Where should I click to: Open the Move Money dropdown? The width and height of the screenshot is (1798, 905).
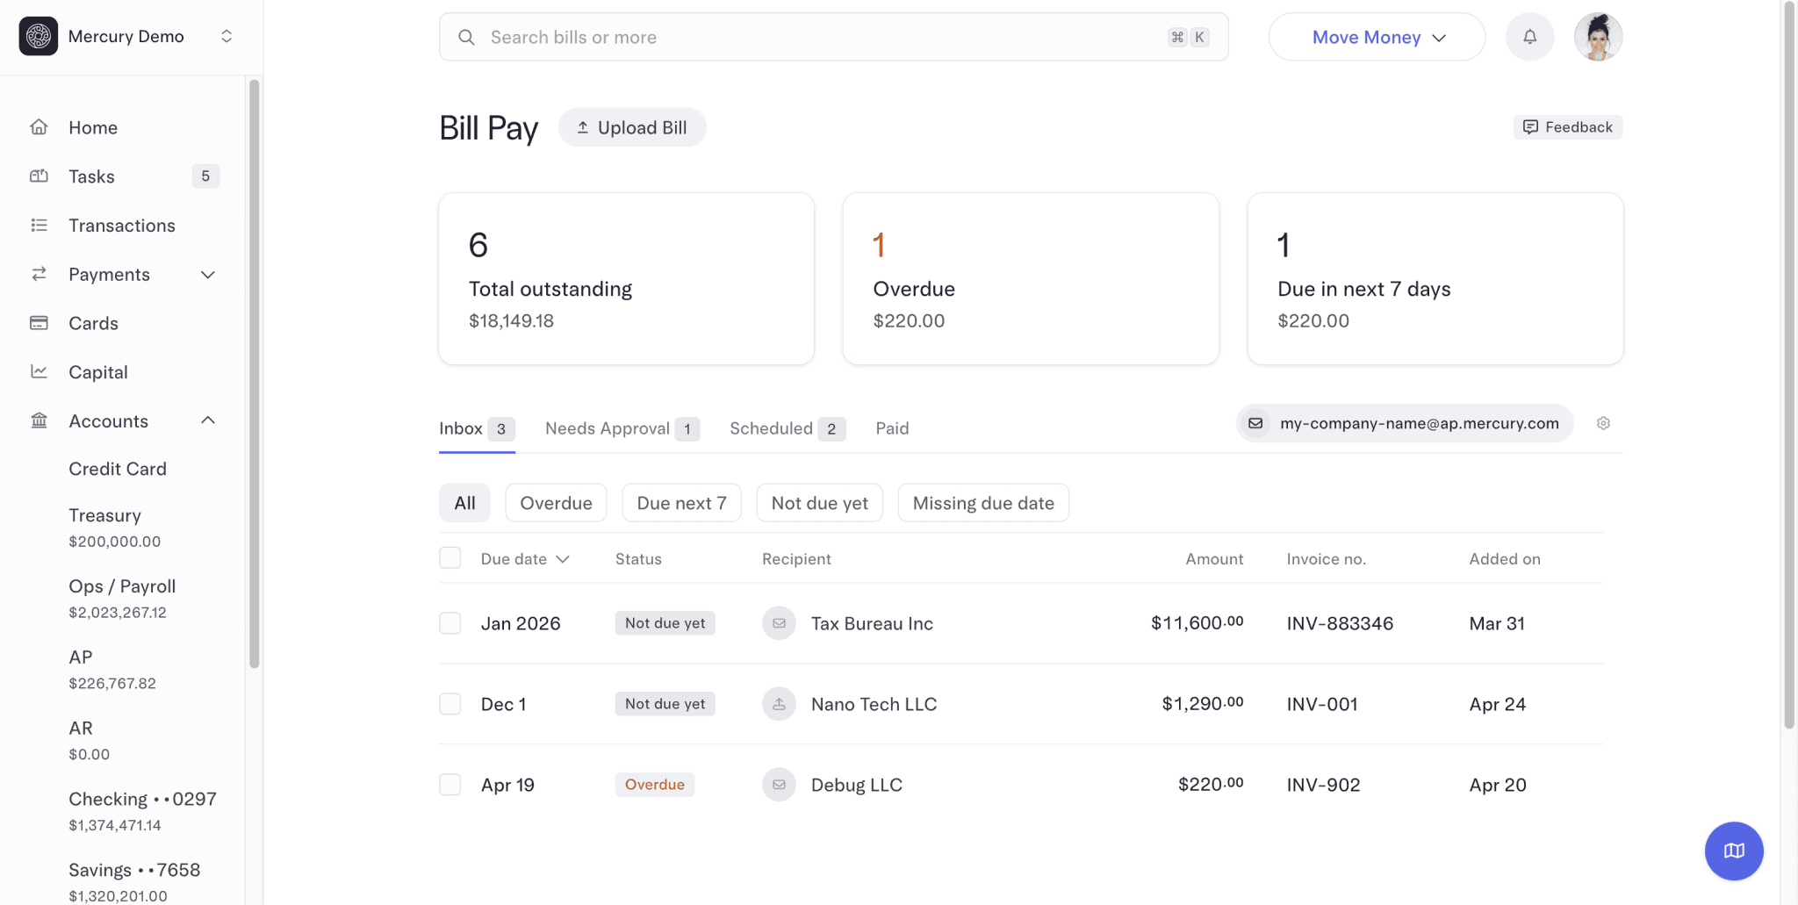1375,37
